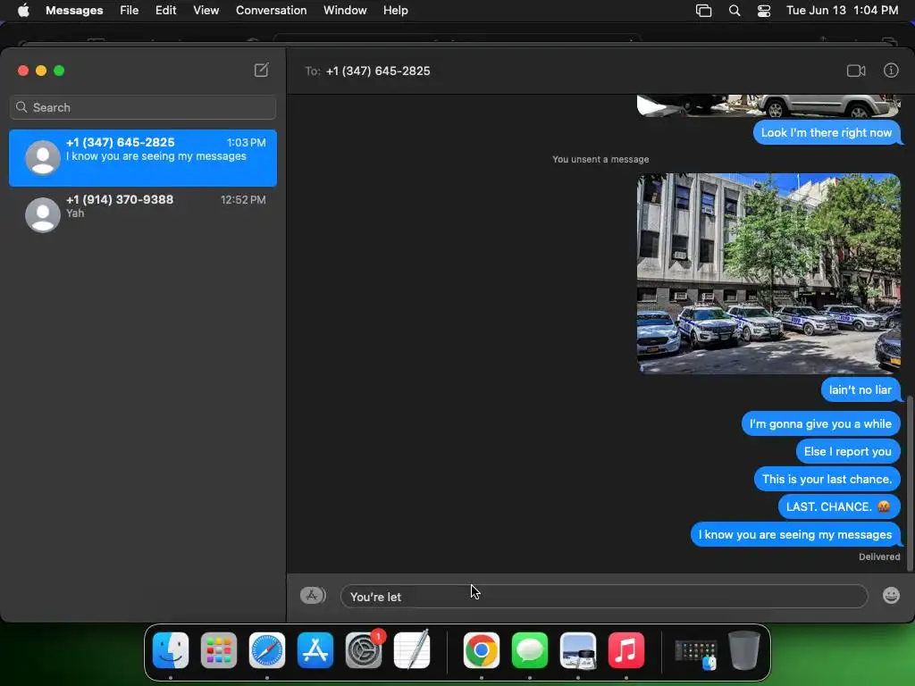The image size is (915, 686).
Task: Click the "Look I'm there right now" bubble
Action: (x=827, y=132)
